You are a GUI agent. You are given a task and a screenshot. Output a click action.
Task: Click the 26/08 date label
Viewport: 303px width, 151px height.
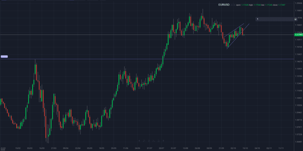[197, 148]
